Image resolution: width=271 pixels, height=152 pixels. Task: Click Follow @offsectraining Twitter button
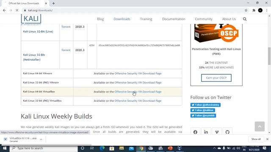point(205,105)
